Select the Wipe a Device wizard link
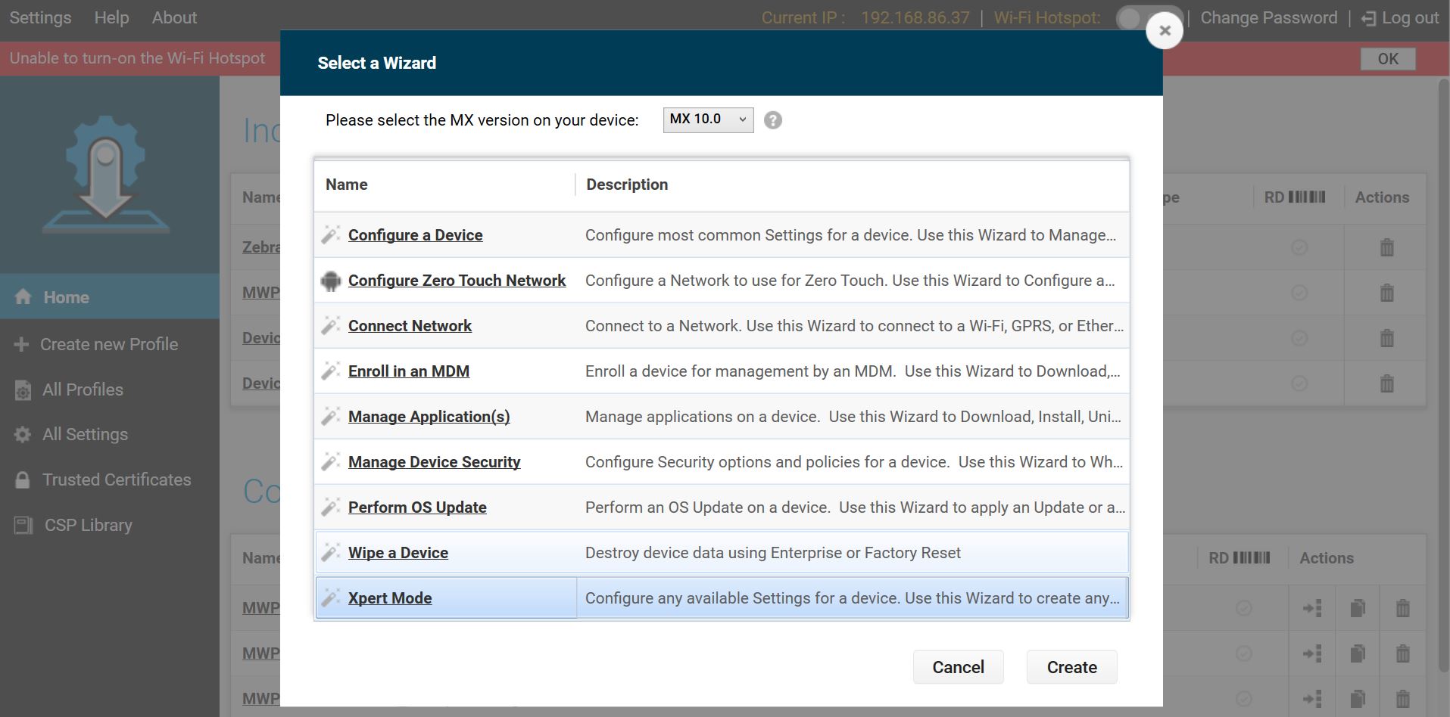Viewport: 1450px width, 717px height. (x=398, y=553)
